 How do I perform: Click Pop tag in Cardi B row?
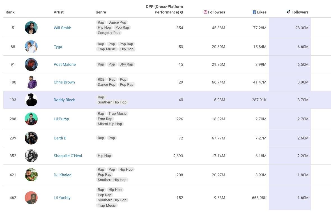[x=112, y=138]
